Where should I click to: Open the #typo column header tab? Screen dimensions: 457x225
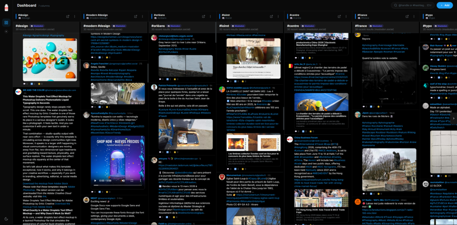point(429,15)
